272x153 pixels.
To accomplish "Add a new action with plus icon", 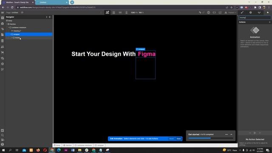I will (x=269, y=22).
